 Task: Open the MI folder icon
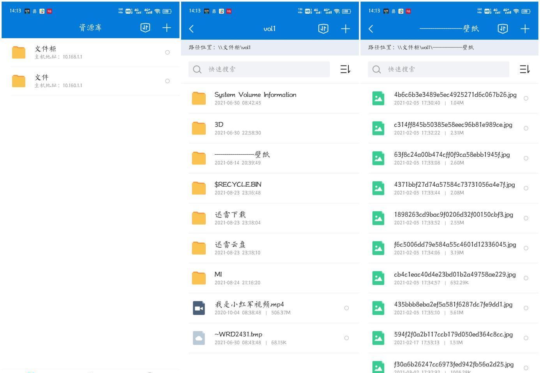[x=199, y=278]
